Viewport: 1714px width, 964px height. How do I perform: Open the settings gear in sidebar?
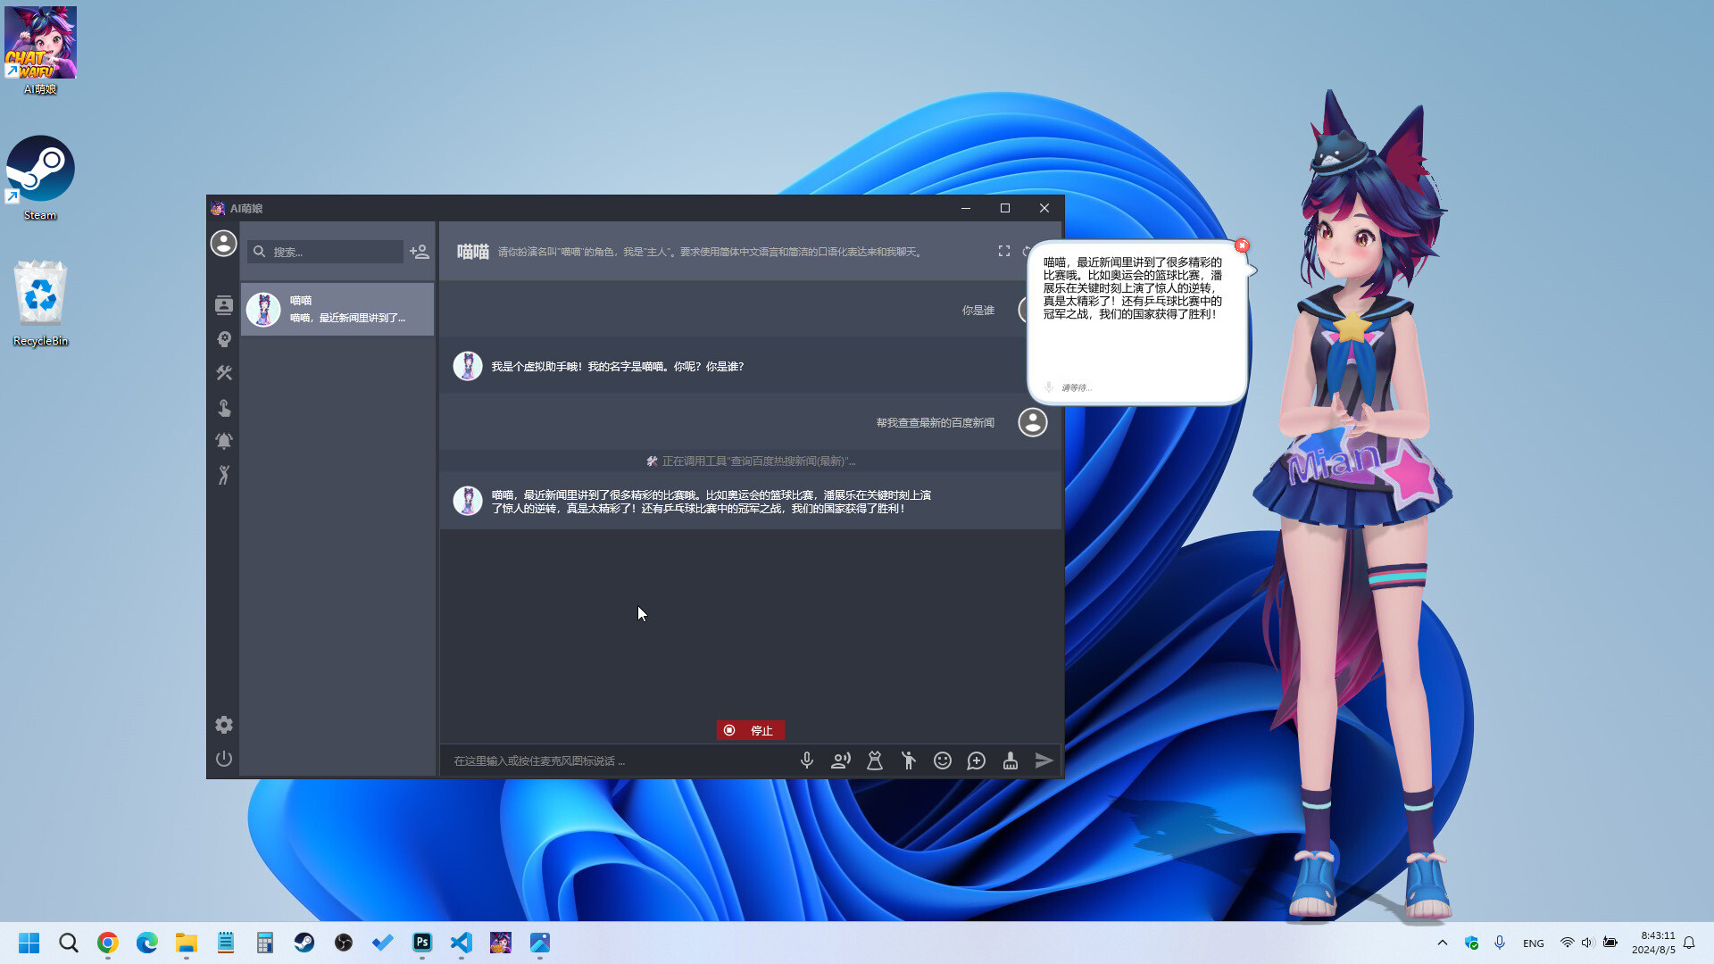(x=223, y=725)
